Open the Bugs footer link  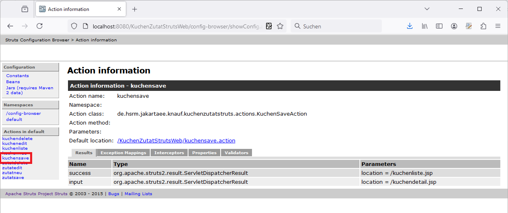pos(114,194)
